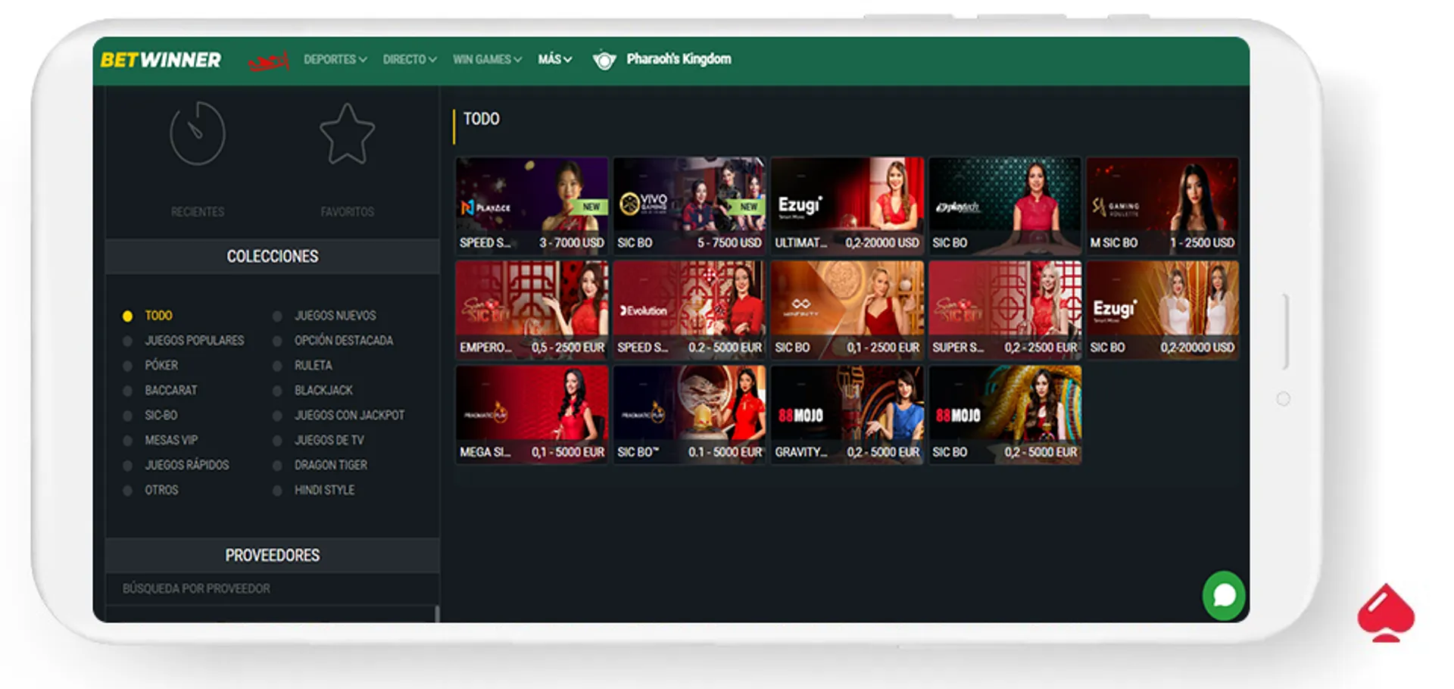Click the red promo icon beside logo
The height and width of the screenshot is (689, 1454).
point(268,61)
